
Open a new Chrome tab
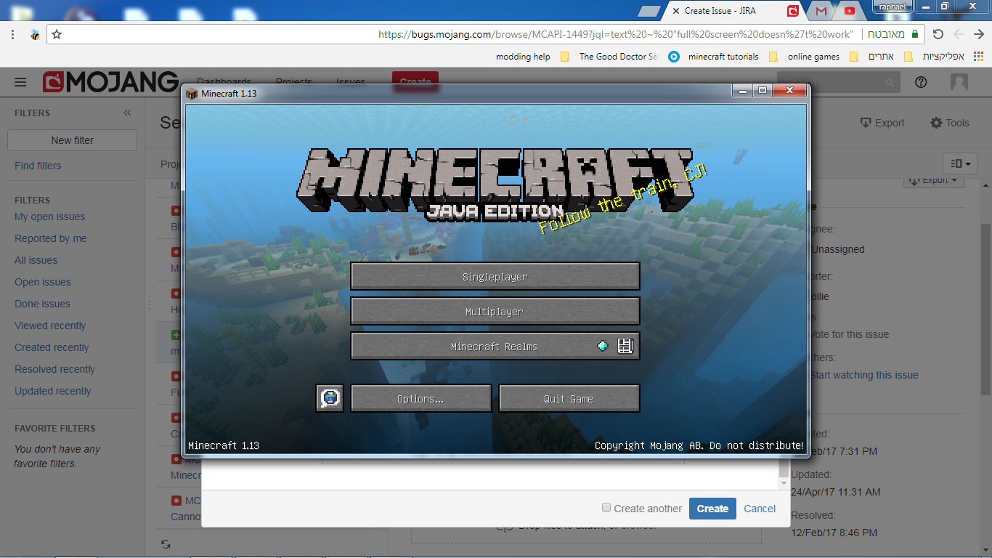click(649, 11)
